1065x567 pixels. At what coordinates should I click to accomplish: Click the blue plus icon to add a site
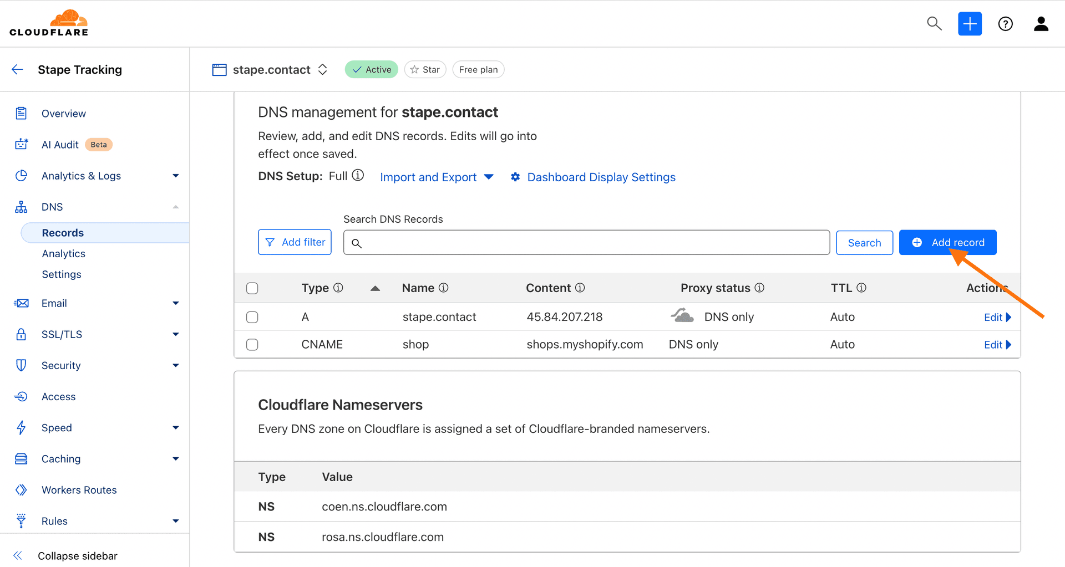(x=970, y=24)
